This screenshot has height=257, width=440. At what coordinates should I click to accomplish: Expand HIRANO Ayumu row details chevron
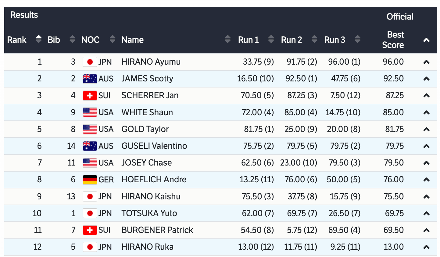(426, 62)
